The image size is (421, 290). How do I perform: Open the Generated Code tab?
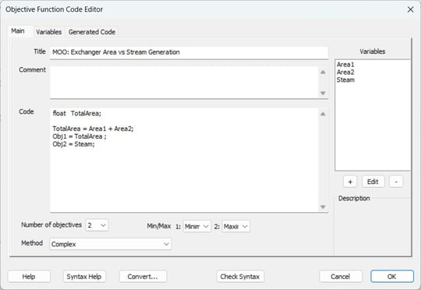tap(92, 32)
